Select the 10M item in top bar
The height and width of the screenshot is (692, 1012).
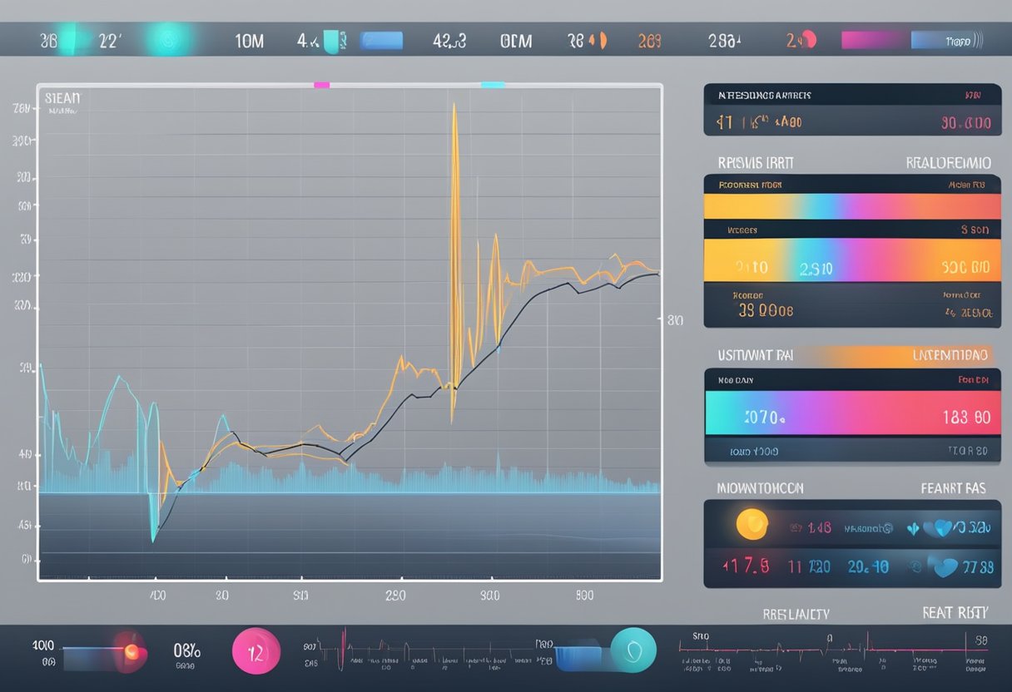coord(249,40)
